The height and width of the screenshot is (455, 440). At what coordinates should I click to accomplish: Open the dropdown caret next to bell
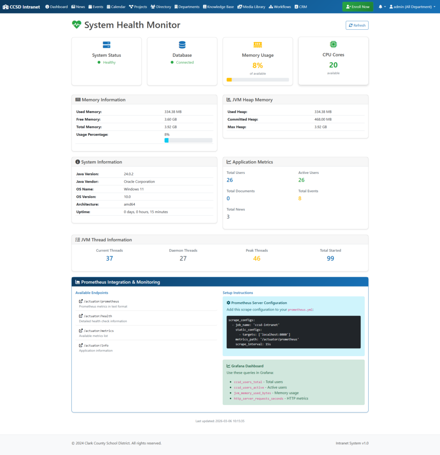[x=385, y=7]
